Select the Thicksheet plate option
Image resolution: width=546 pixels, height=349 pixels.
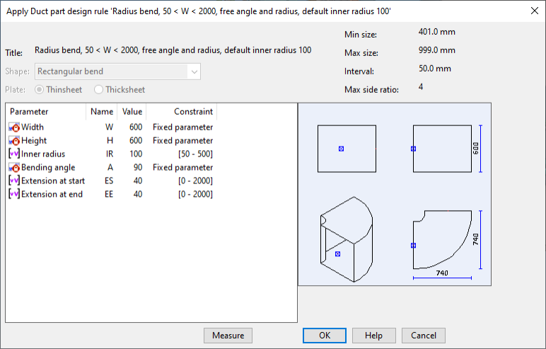(x=98, y=90)
